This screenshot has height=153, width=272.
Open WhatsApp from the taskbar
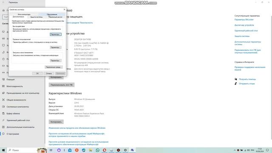pyautogui.click(x=97, y=150)
